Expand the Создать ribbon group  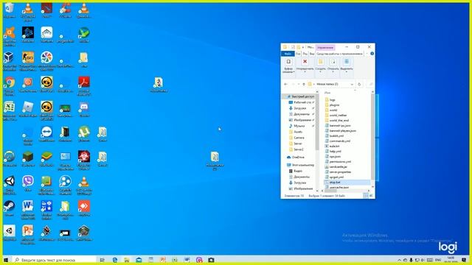[320, 66]
